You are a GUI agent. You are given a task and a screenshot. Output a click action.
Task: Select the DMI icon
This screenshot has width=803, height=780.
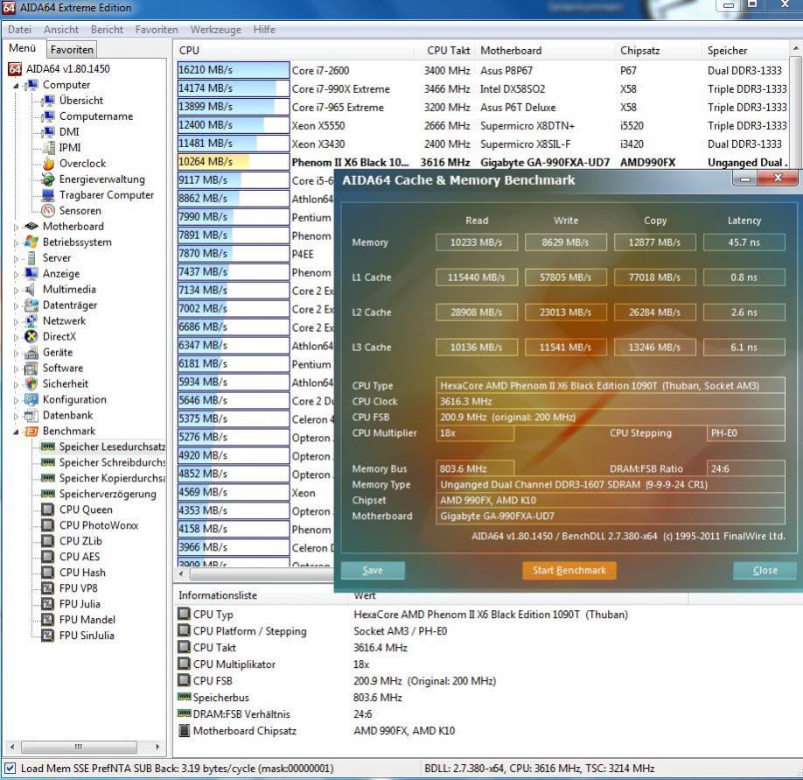pos(49,132)
